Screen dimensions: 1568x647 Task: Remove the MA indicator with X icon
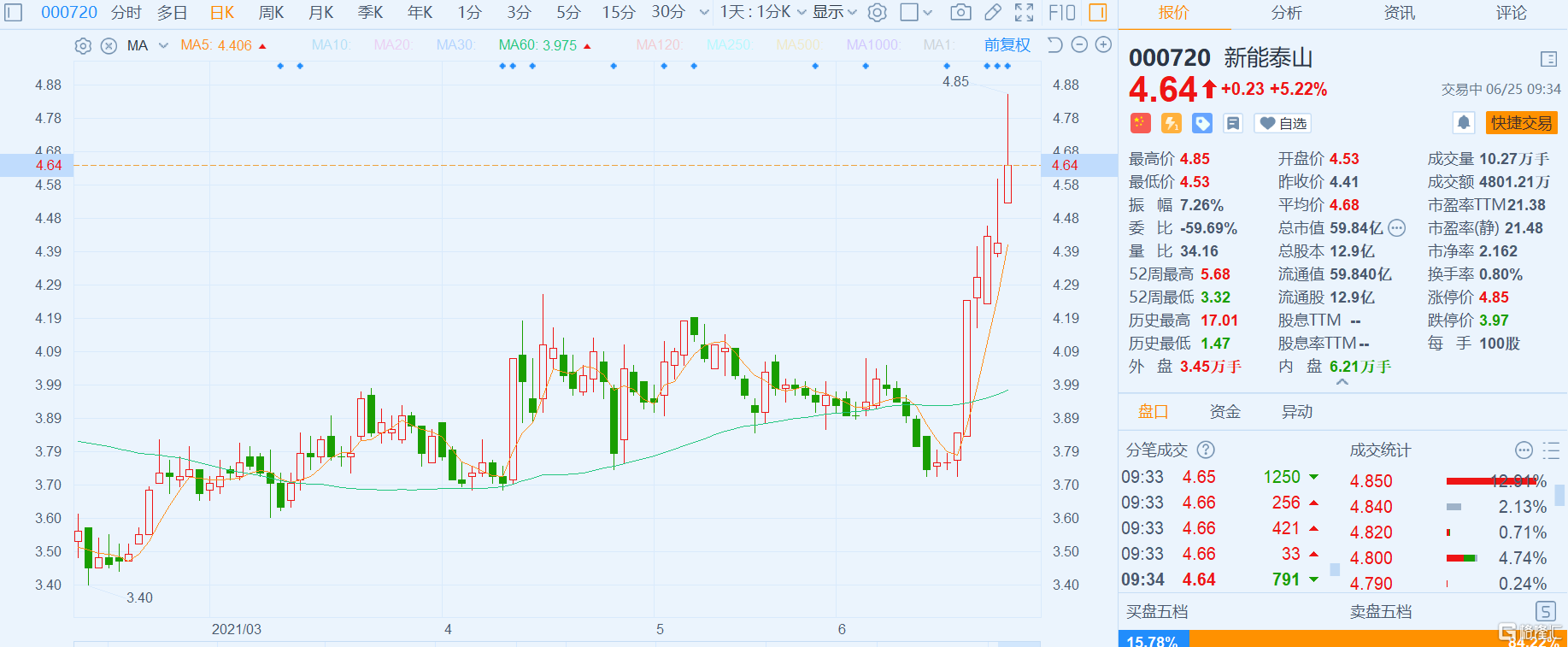(109, 46)
